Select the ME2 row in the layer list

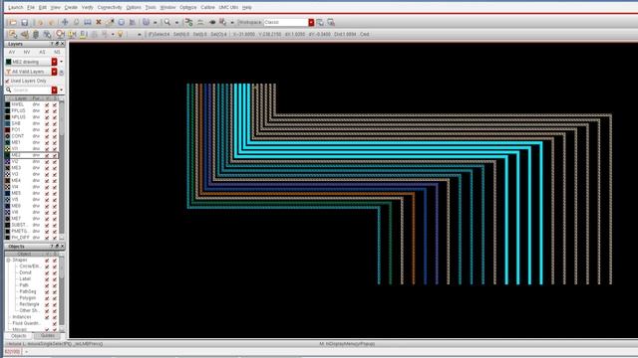click(x=32, y=155)
